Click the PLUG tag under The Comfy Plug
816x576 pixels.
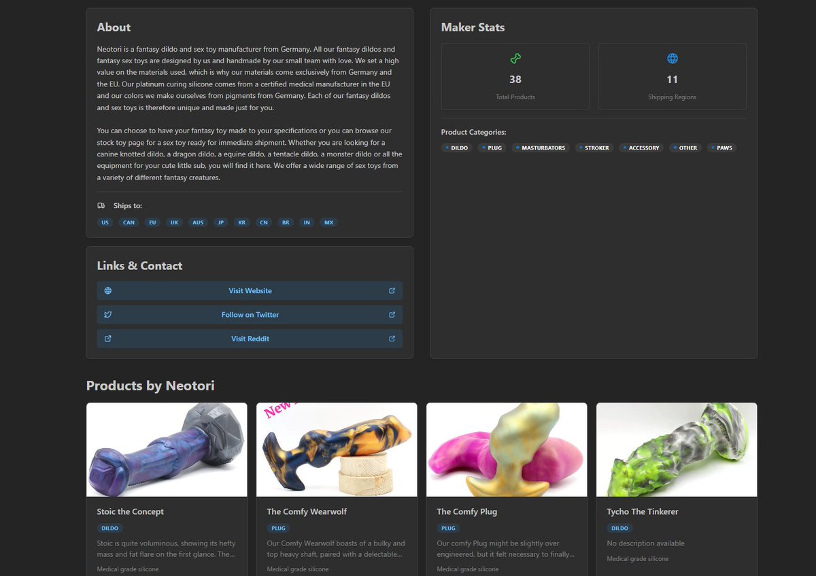pos(448,528)
